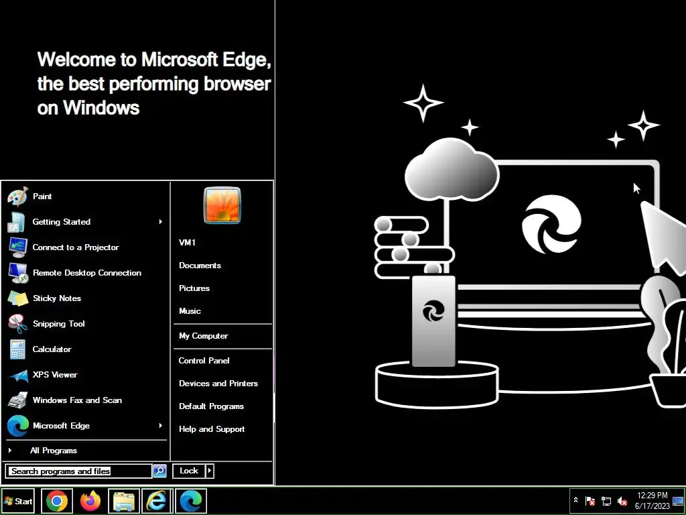
Task: Click the Getting Started icon
Action: [17, 222]
